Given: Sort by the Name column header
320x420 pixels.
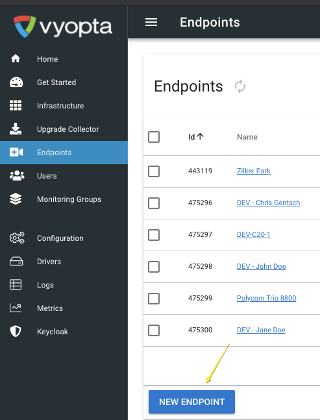Looking at the screenshot, I should [247, 137].
